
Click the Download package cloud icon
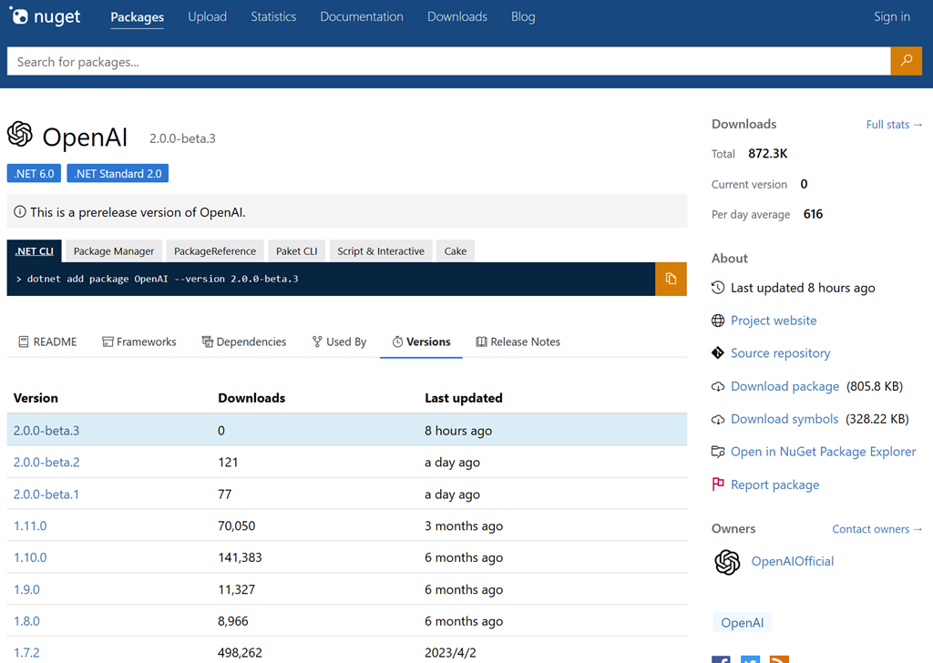point(718,386)
